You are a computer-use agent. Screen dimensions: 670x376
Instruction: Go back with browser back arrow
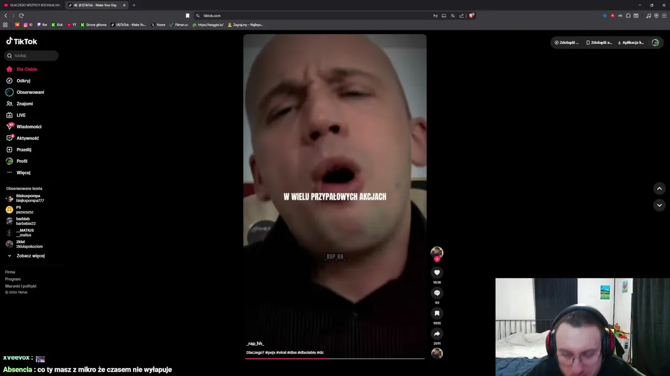tap(6, 16)
